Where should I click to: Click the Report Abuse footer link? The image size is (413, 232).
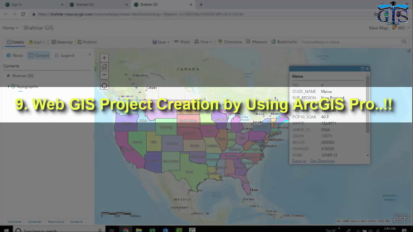point(56,222)
